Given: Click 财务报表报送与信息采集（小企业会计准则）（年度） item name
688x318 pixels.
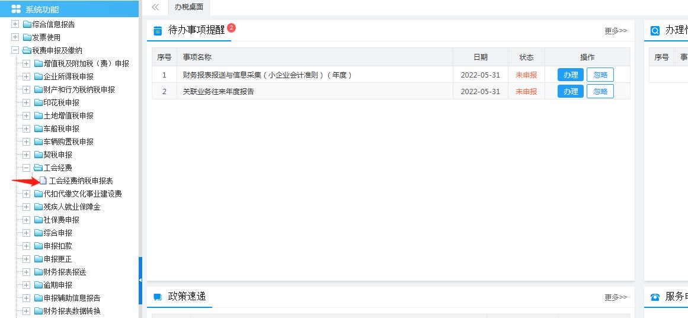Looking at the screenshot, I should click(x=268, y=75).
